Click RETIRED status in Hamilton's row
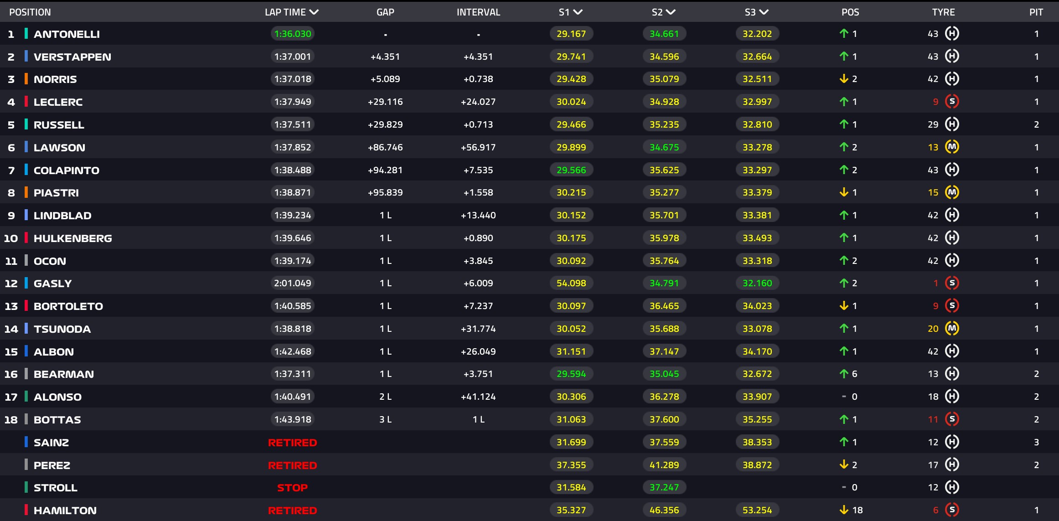Viewport: 1059px width, 521px height. (292, 511)
